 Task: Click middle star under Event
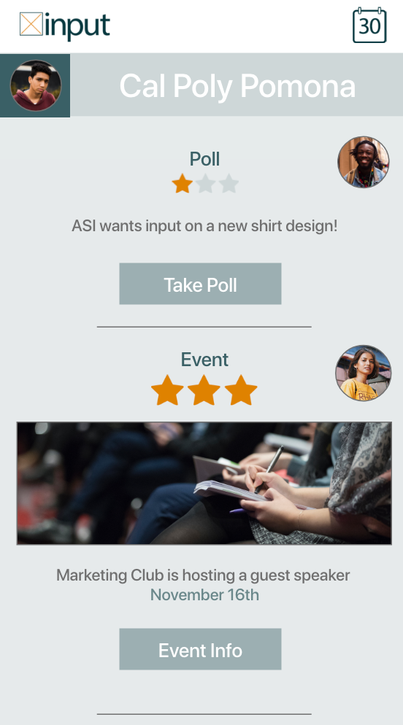204,390
